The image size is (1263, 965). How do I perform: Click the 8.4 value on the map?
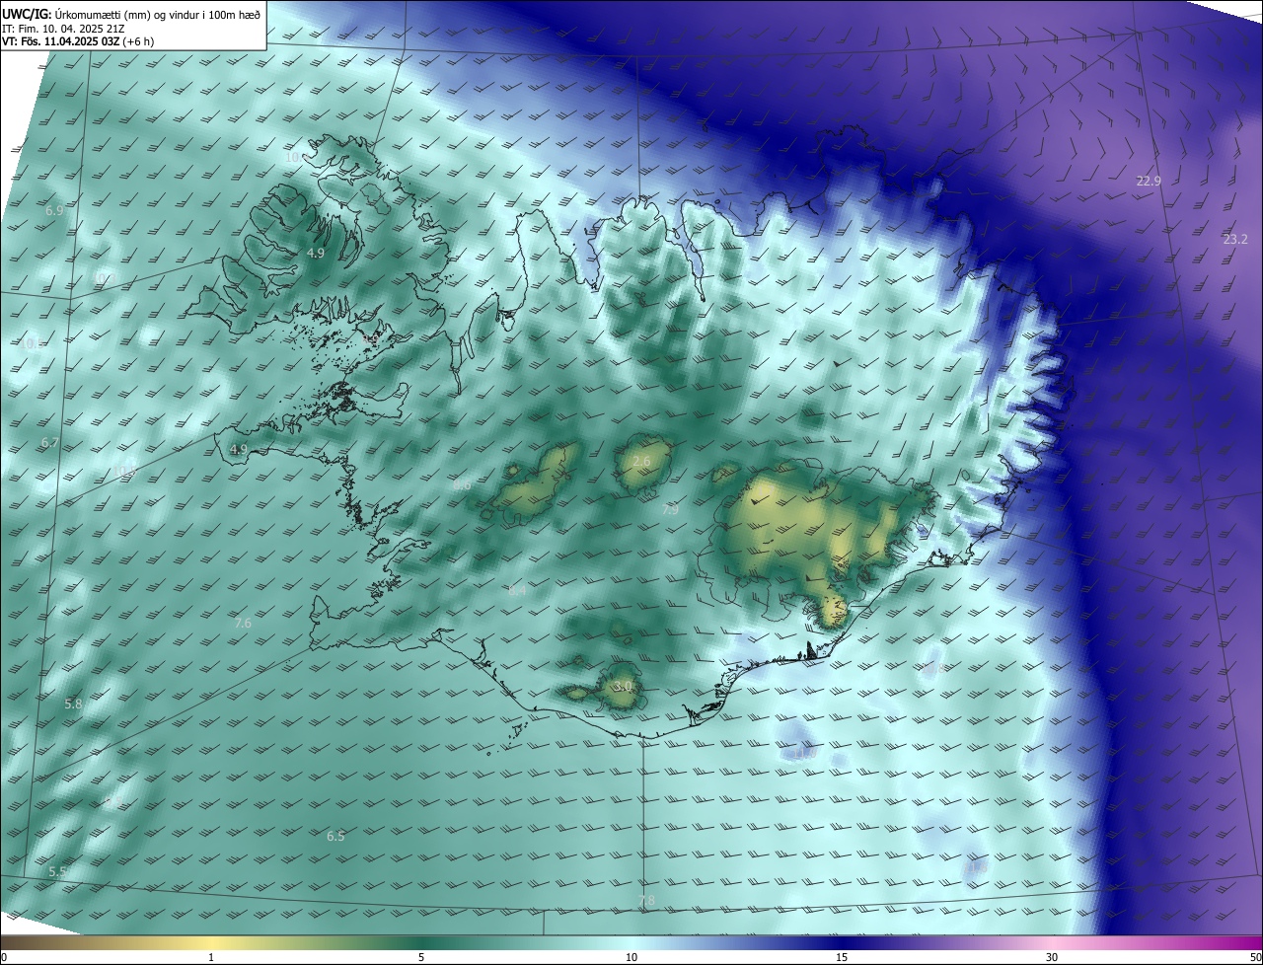(x=517, y=591)
